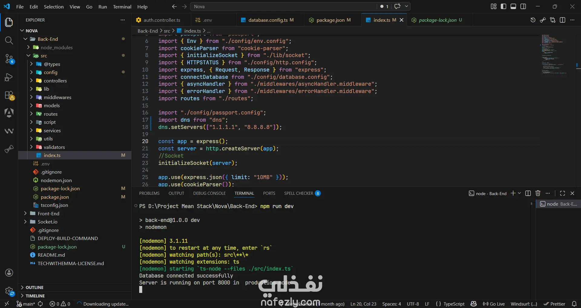Open editor more actions ellipsis
This screenshot has width=581, height=308.
[572, 20]
